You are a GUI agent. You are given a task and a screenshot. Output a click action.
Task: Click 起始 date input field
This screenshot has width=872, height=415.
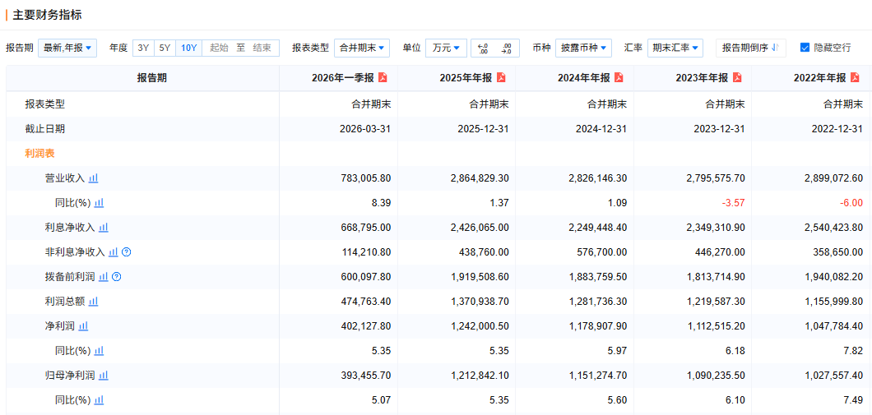point(219,48)
